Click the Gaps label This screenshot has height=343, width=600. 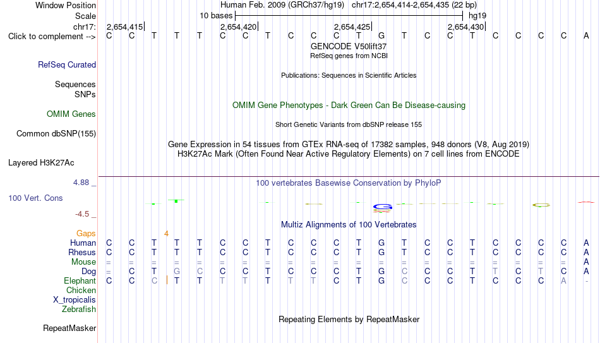pos(86,234)
